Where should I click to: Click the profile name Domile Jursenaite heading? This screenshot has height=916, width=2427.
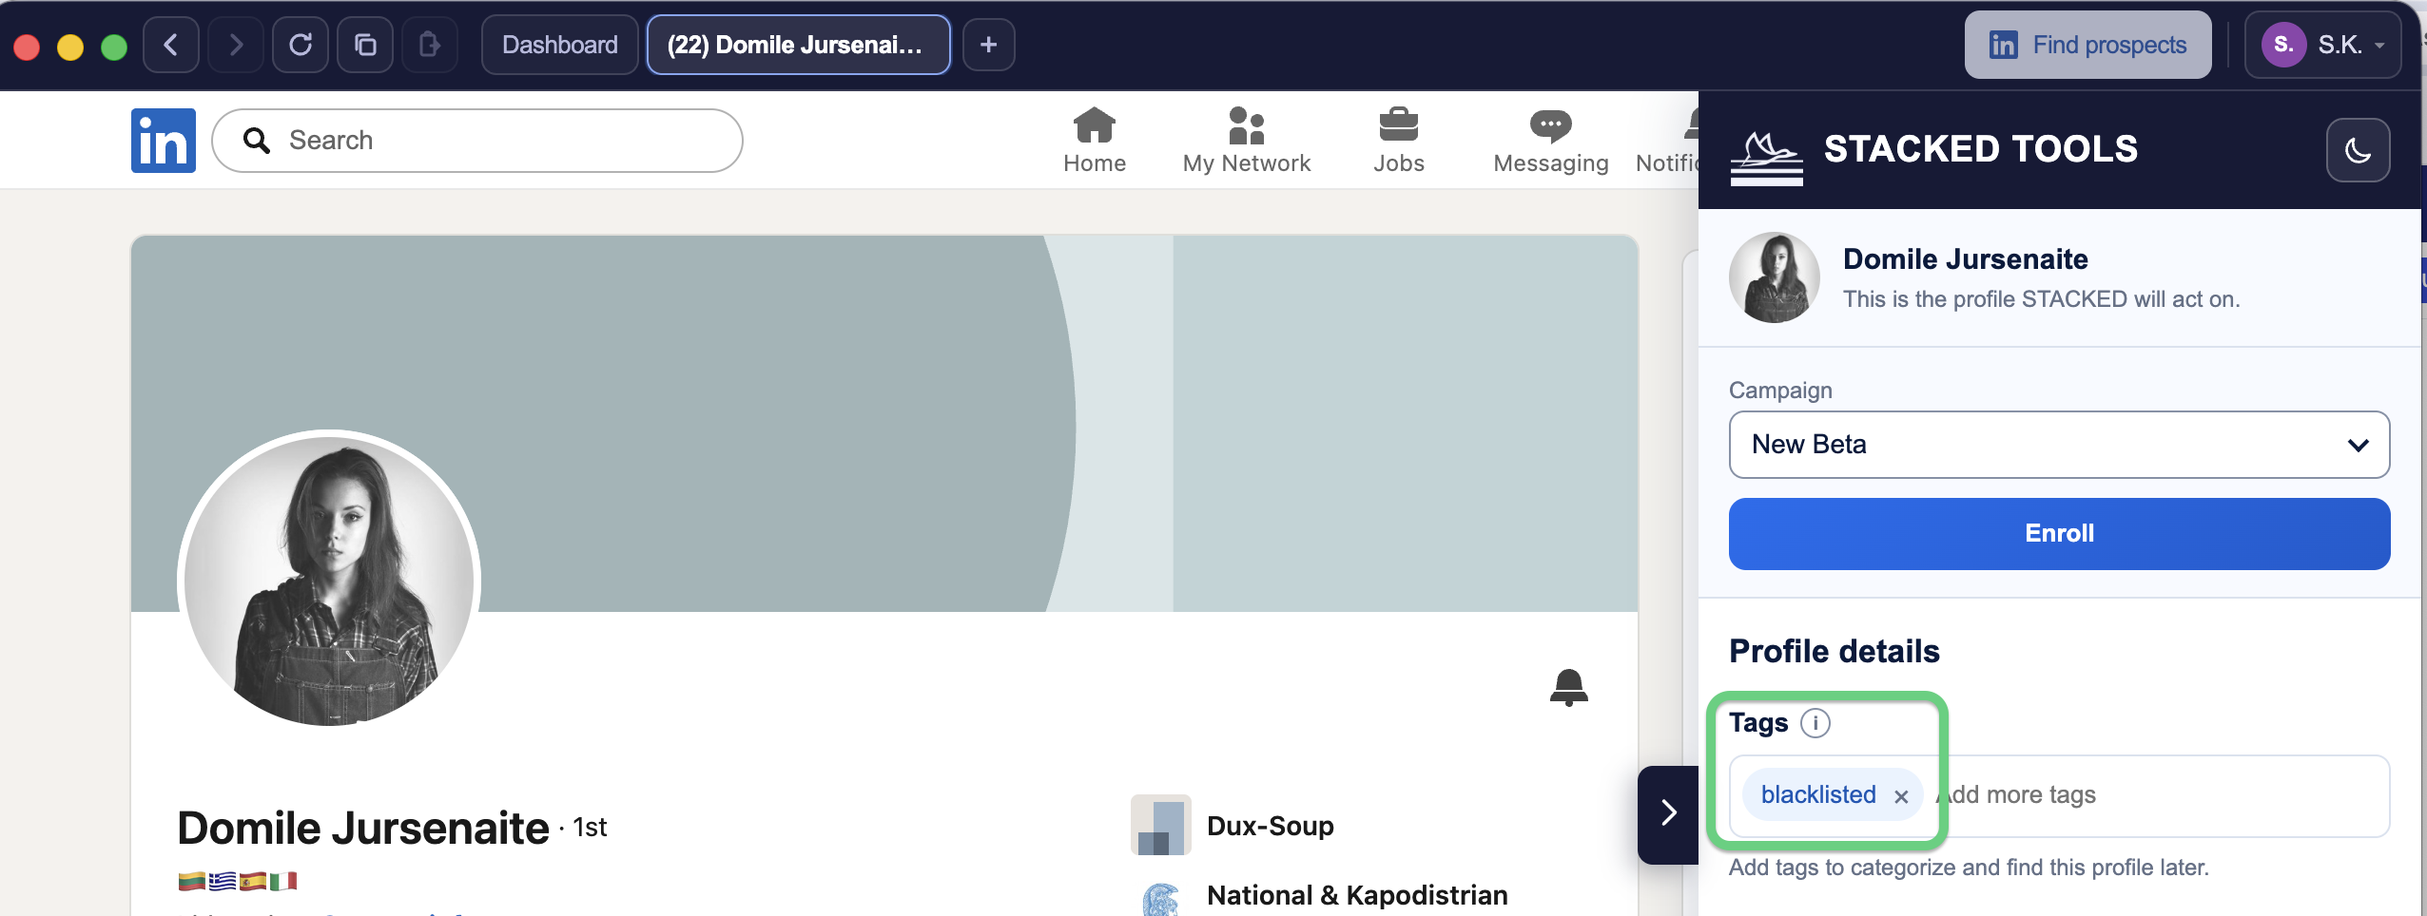point(363,828)
